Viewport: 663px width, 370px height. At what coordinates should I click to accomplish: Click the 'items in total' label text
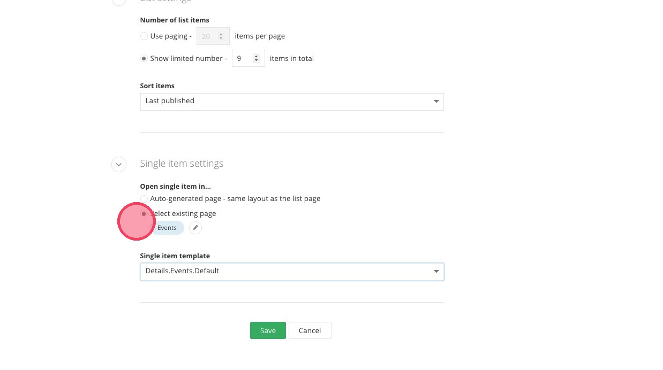[292, 59]
